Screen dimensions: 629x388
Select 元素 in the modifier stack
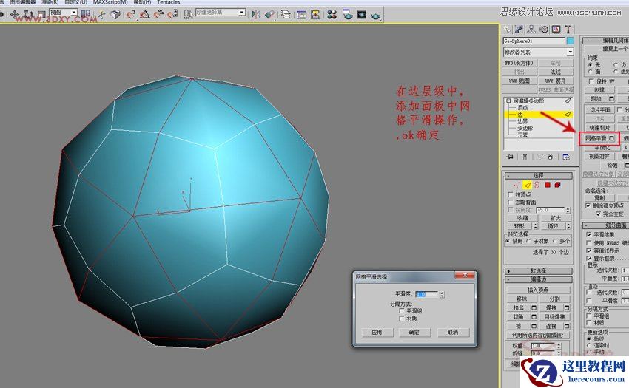(x=522, y=135)
